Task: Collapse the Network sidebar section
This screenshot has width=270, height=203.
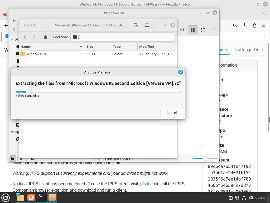Action: [x=12, y=132]
